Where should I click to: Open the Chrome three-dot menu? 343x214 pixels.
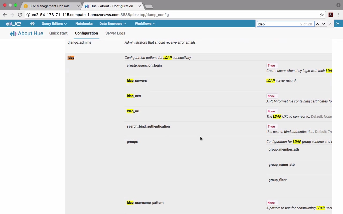coord(338,15)
